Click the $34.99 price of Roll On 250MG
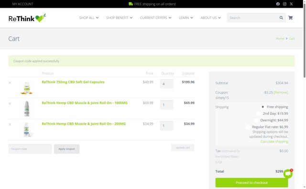 point(148,124)
